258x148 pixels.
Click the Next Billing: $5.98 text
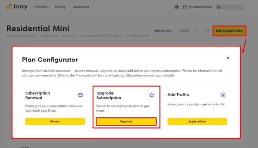[x=138, y=36]
